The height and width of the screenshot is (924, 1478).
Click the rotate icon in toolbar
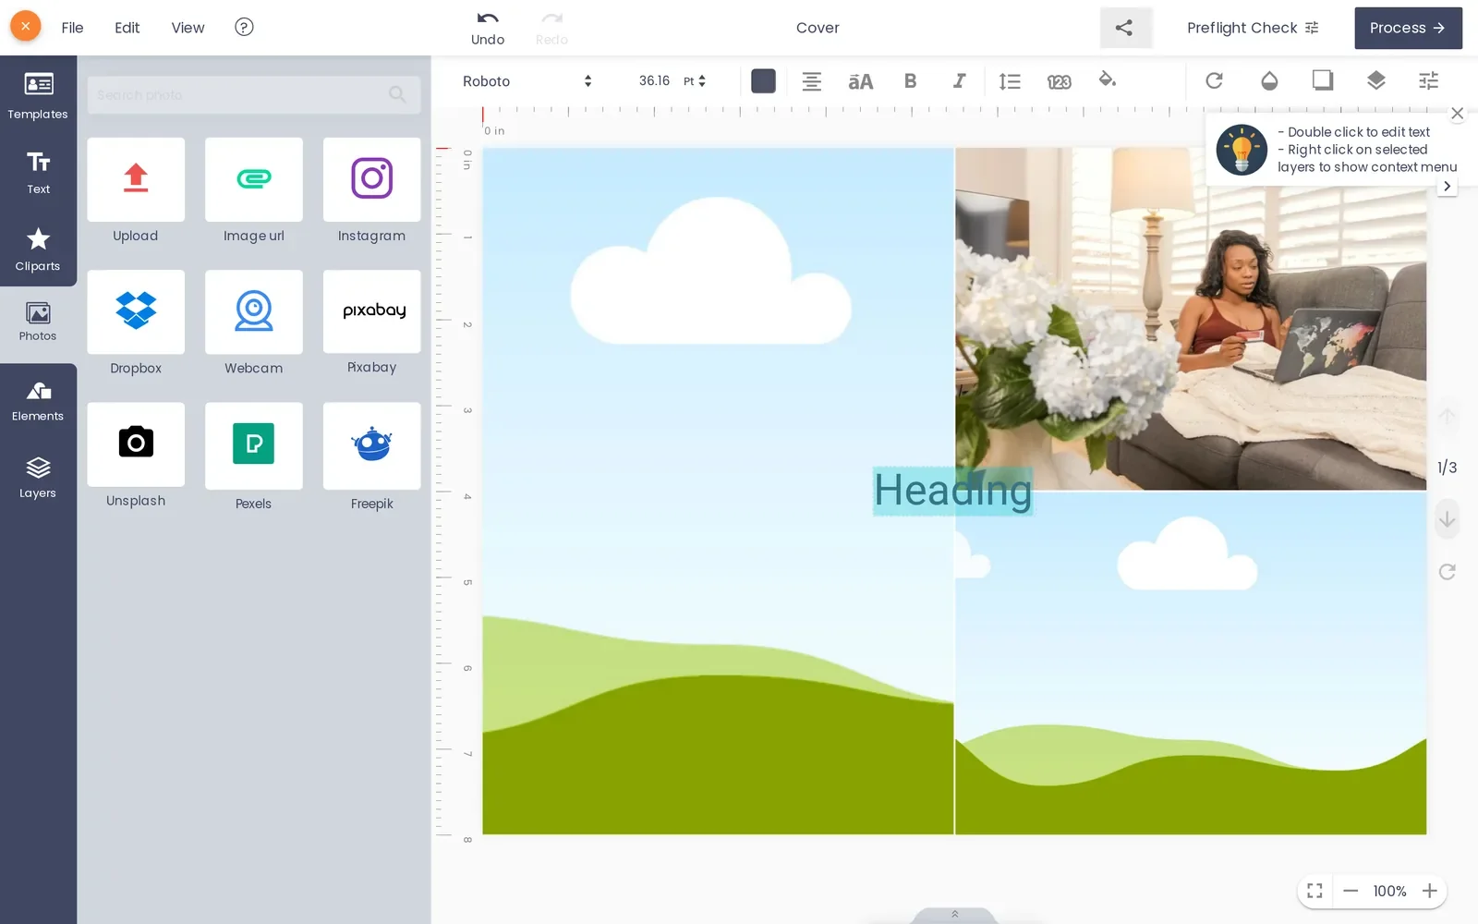tap(1215, 80)
